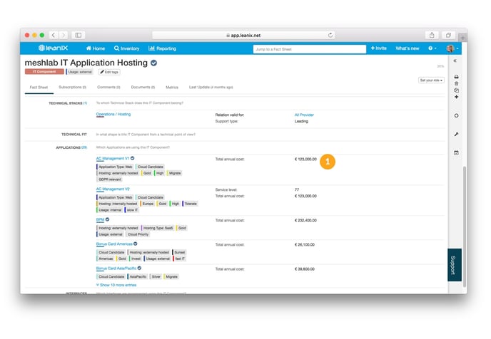This screenshot has width=491, height=339.
Task: Open the BPM application link
Action: 100,219
